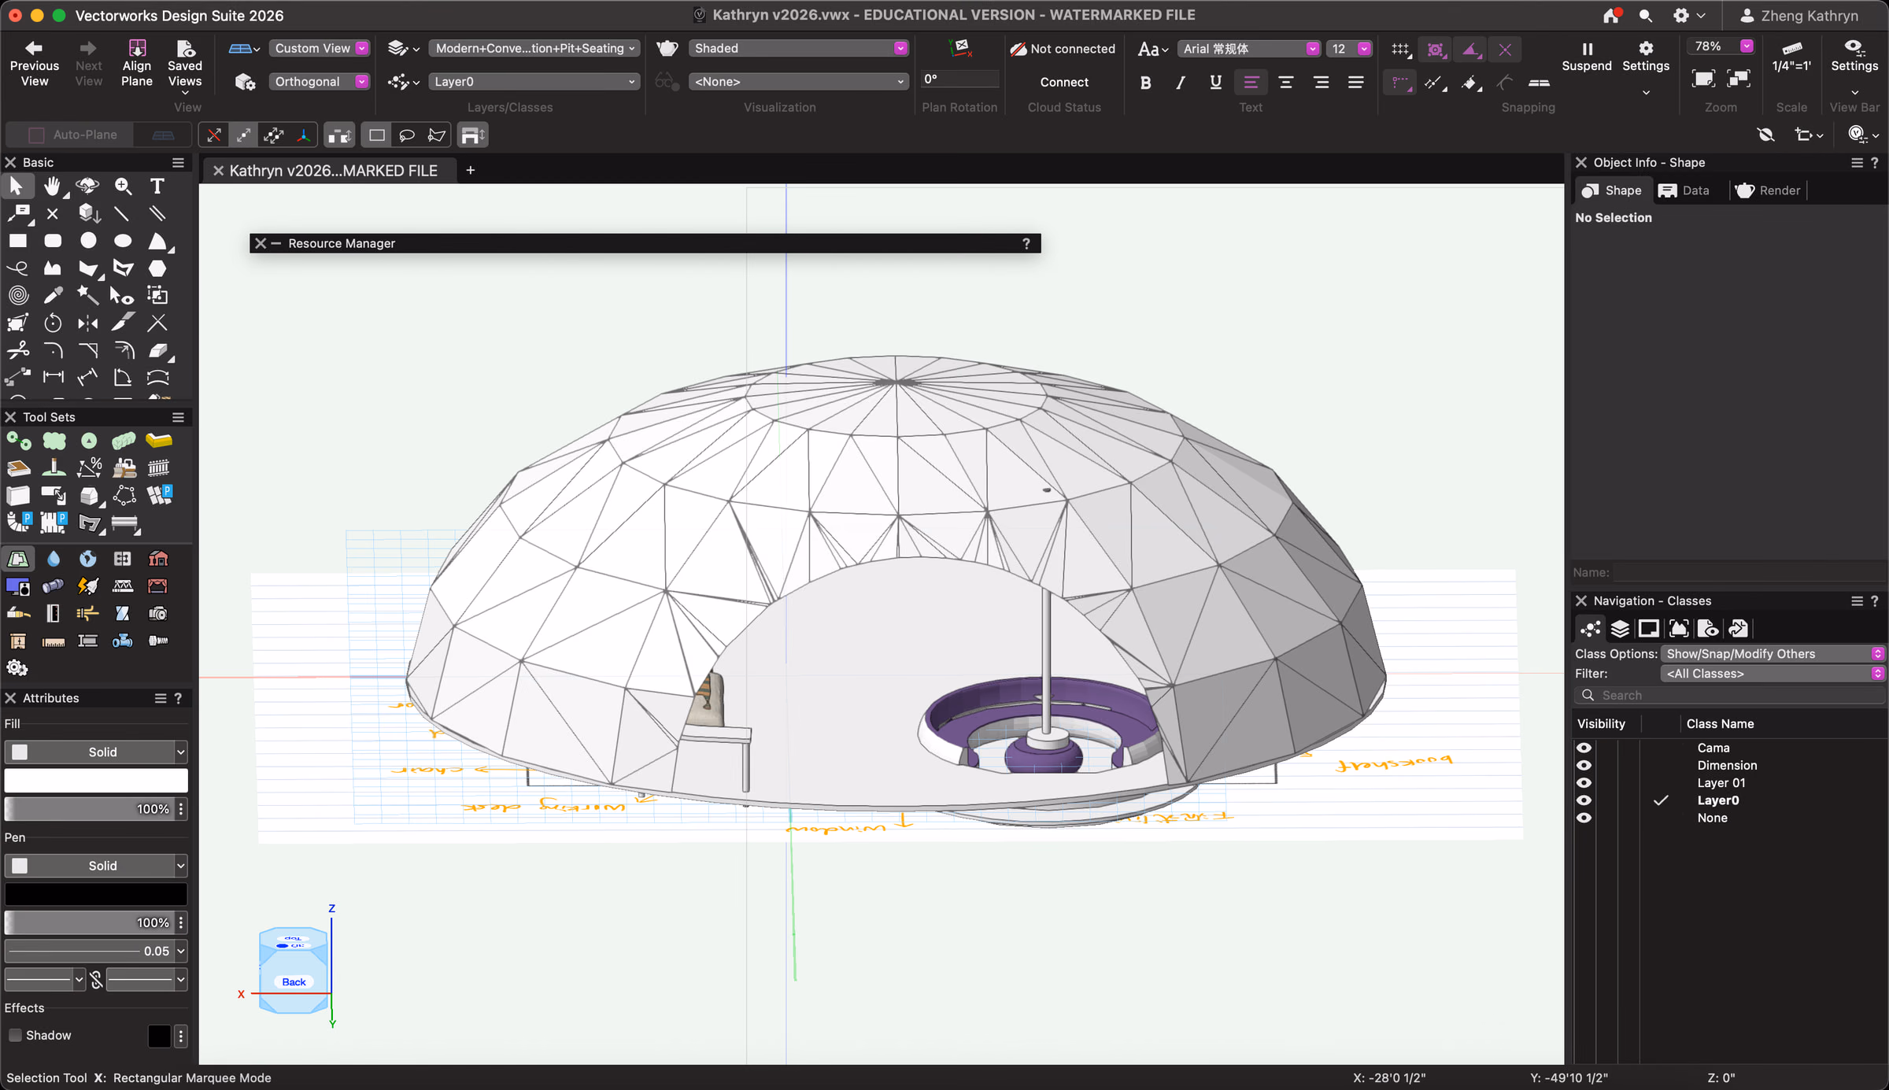1889x1090 pixels.
Task: Click the Not connected status
Action: click(1063, 49)
